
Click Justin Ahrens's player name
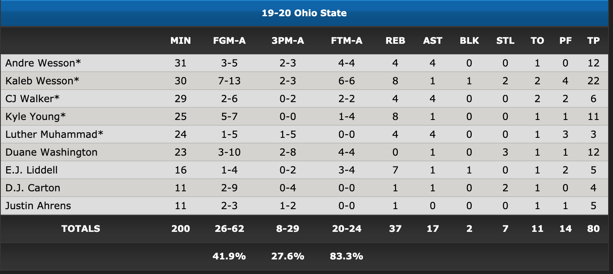[x=38, y=206]
